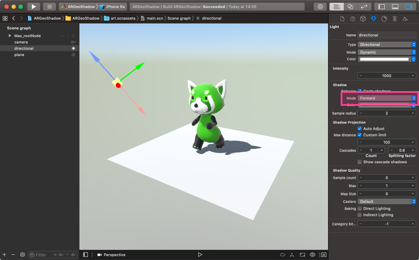Increase Sample count with plus stepper
The height and width of the screenshot is (260, 419).
413,178
